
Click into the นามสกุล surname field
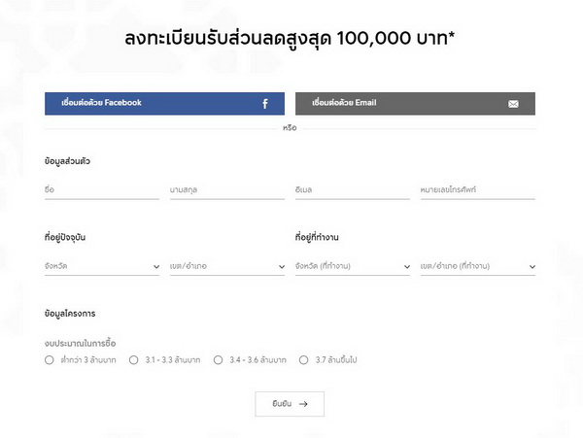pyautogui.click(x=227, y=190)
